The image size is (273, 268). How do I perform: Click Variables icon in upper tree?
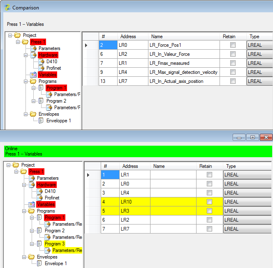pos(33,75)
